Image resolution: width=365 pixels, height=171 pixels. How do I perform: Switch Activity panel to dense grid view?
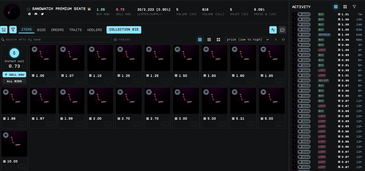coord(336,7)
